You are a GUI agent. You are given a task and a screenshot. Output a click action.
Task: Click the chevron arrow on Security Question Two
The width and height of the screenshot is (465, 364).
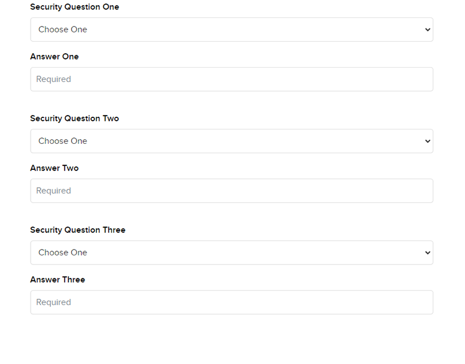tap(427, 141)
